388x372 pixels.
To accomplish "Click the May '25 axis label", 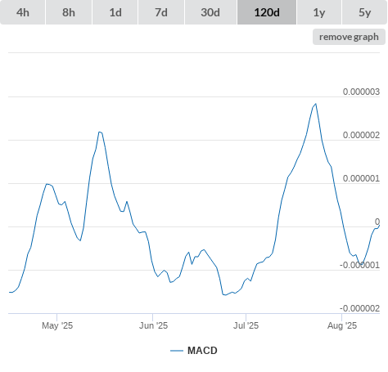I will pos(57,325).
